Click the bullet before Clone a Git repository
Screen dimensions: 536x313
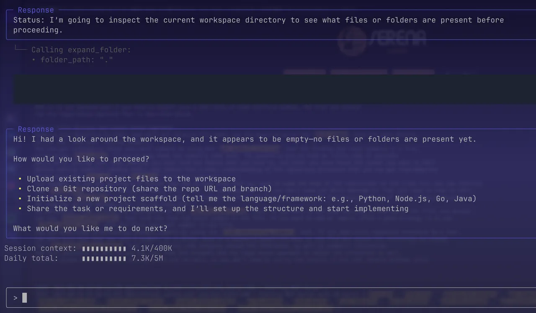point(20,189)
